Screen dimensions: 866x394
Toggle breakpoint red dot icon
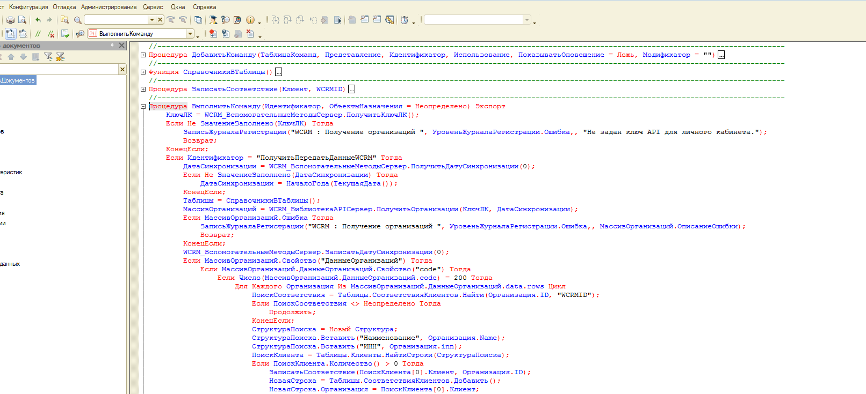coord(213,33)
